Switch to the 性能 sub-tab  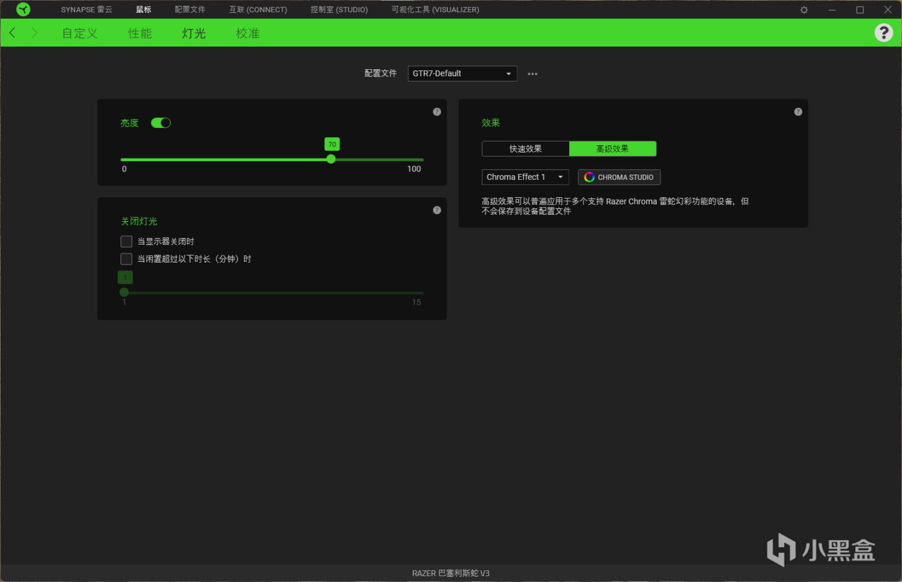pos(140,33)
